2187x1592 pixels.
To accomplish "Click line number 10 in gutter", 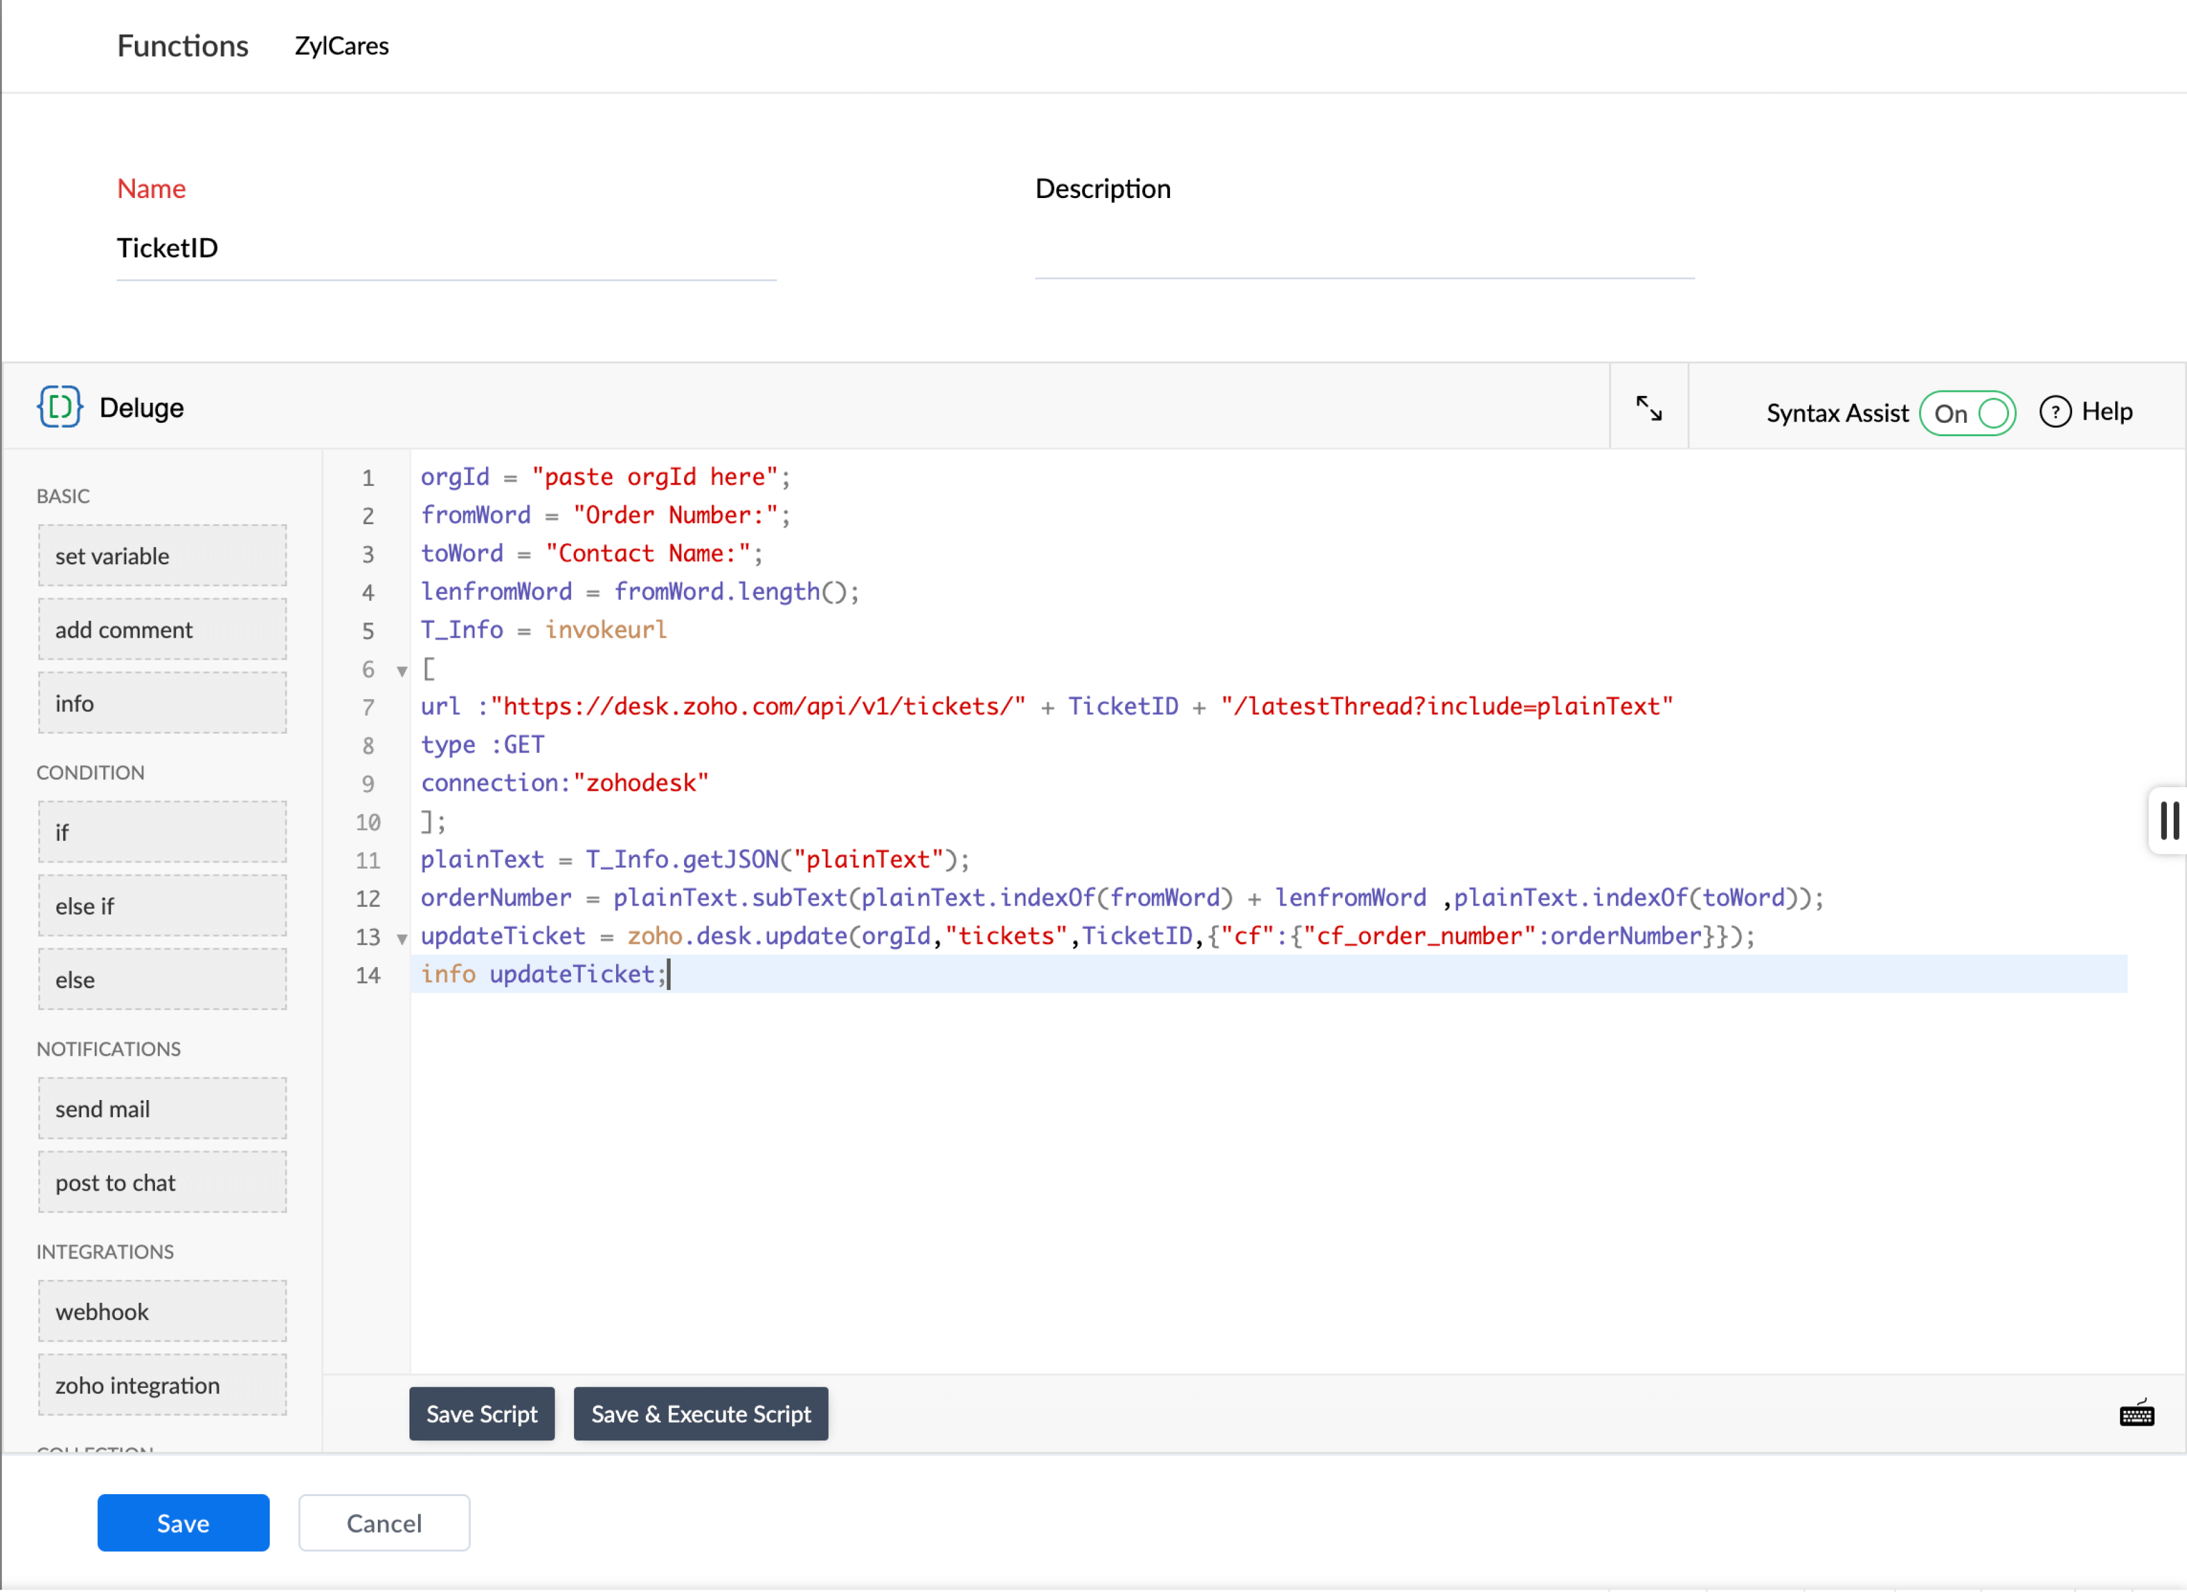I will 368,822.
